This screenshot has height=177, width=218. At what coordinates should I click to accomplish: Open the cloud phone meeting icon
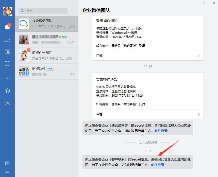click(x=7, y=103)
